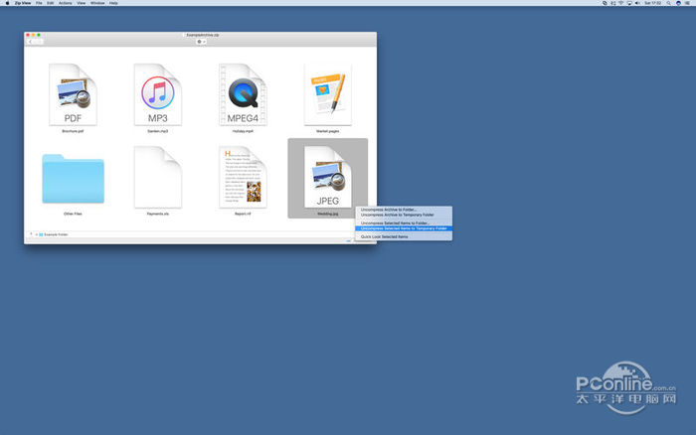The width and height of the screenshot is (696, 435).
Task: Click Example Folder in the path bar
Action: pyautogui.click(x=56, y=234)
